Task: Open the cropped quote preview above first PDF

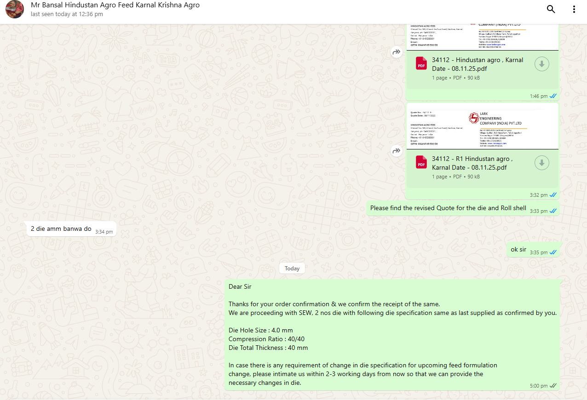Action: (482, 37)
